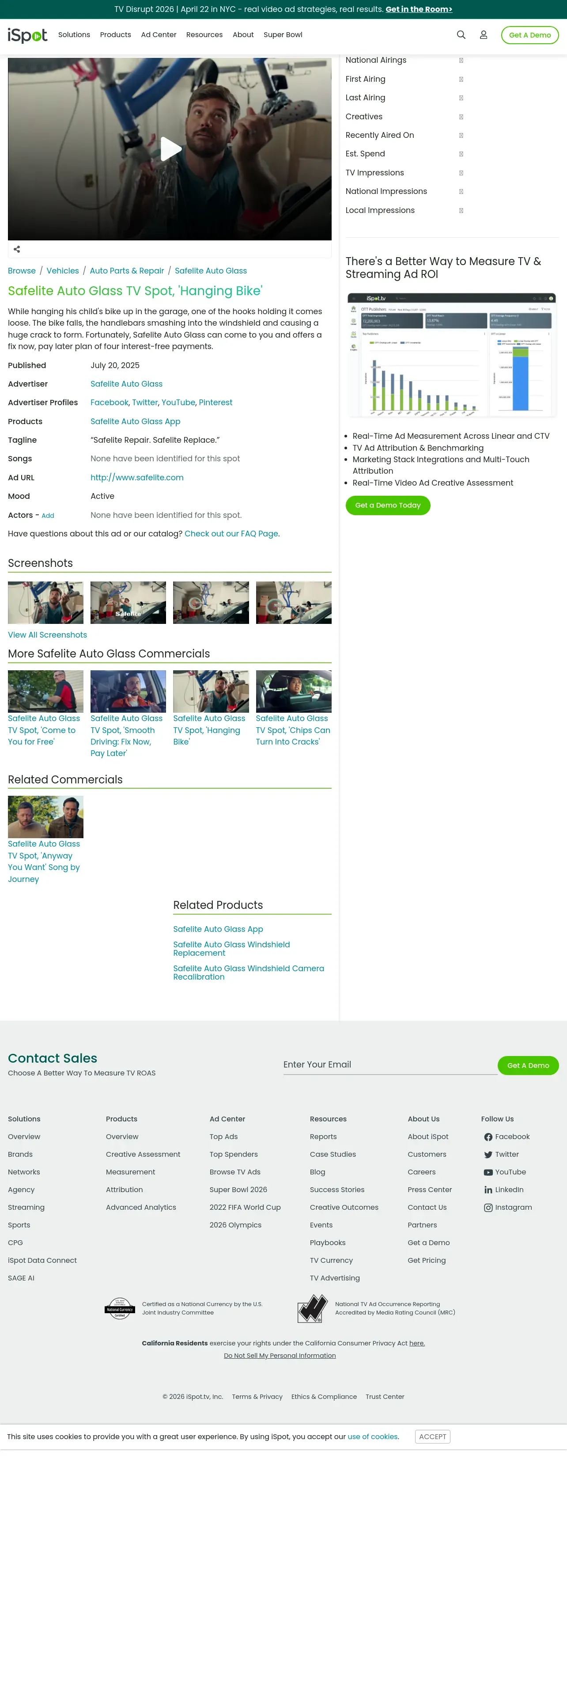This screenshot has height=1702, width=567.
Task: Open the Terms & Privacy footer link
Action: [x=257, y=1397]
